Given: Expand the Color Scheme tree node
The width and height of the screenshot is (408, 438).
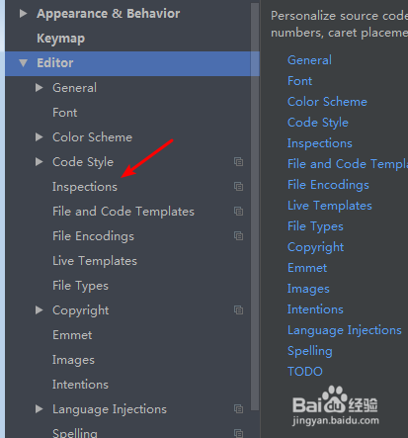Looking at the screenshot, I should click(x=40, y=137).
